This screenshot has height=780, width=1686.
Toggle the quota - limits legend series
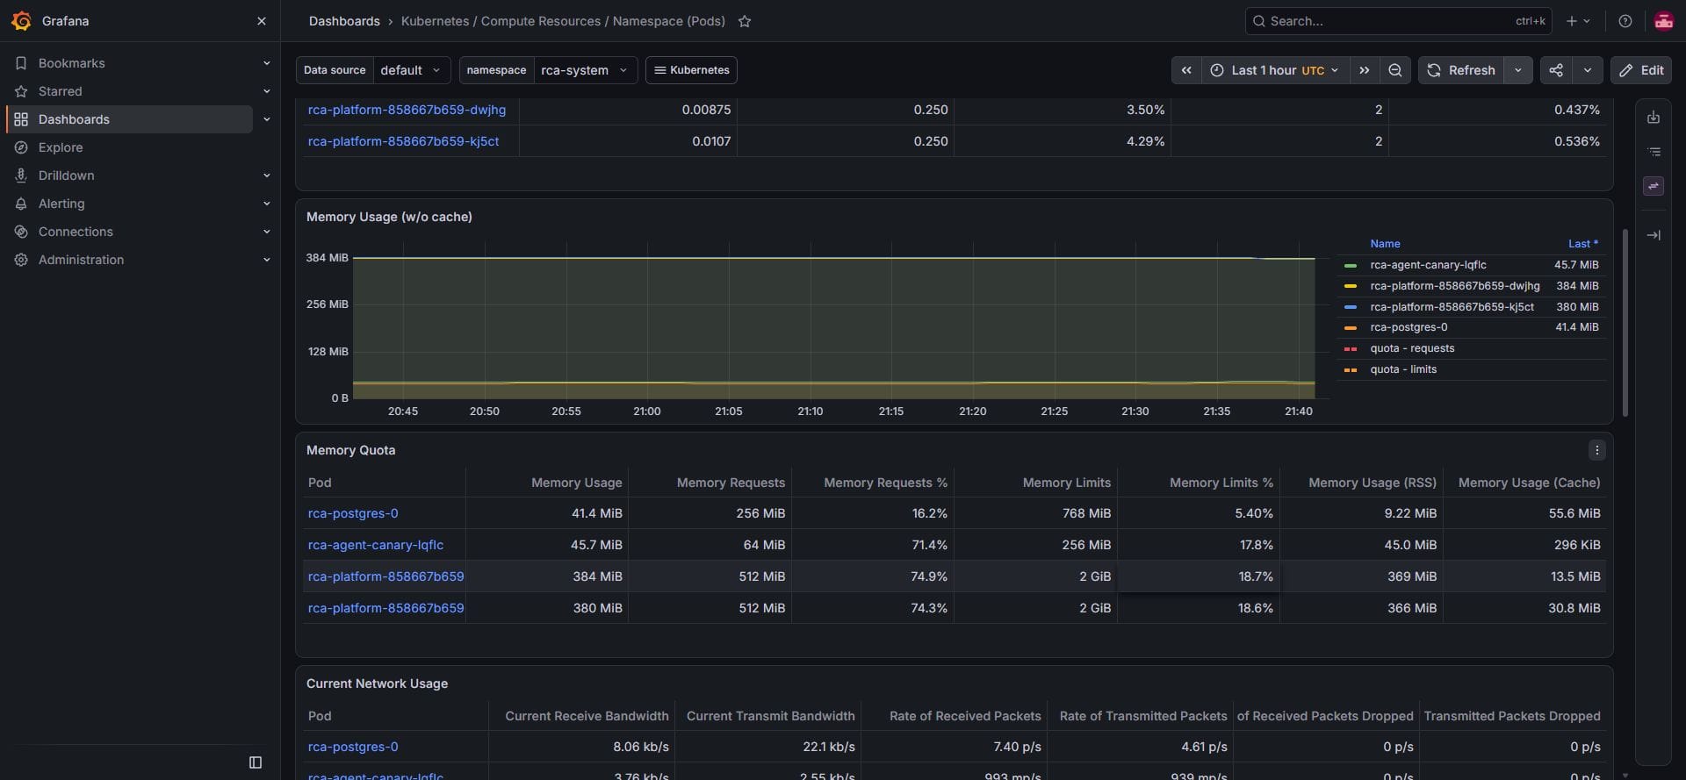(x=1403, y=369)
